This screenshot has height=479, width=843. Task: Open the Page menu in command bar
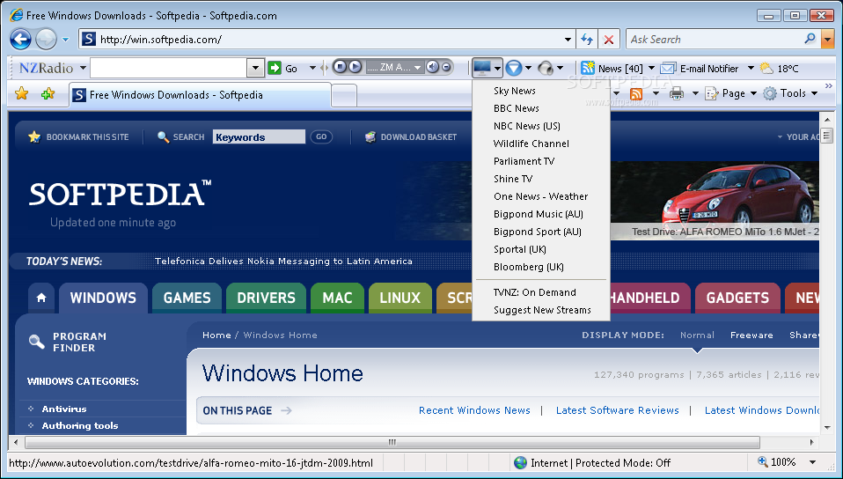(730, 93)
